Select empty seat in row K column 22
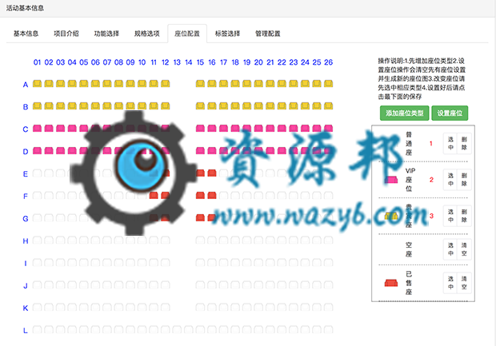Viewport: 496px width, 346px height. (x=282, y=307)
